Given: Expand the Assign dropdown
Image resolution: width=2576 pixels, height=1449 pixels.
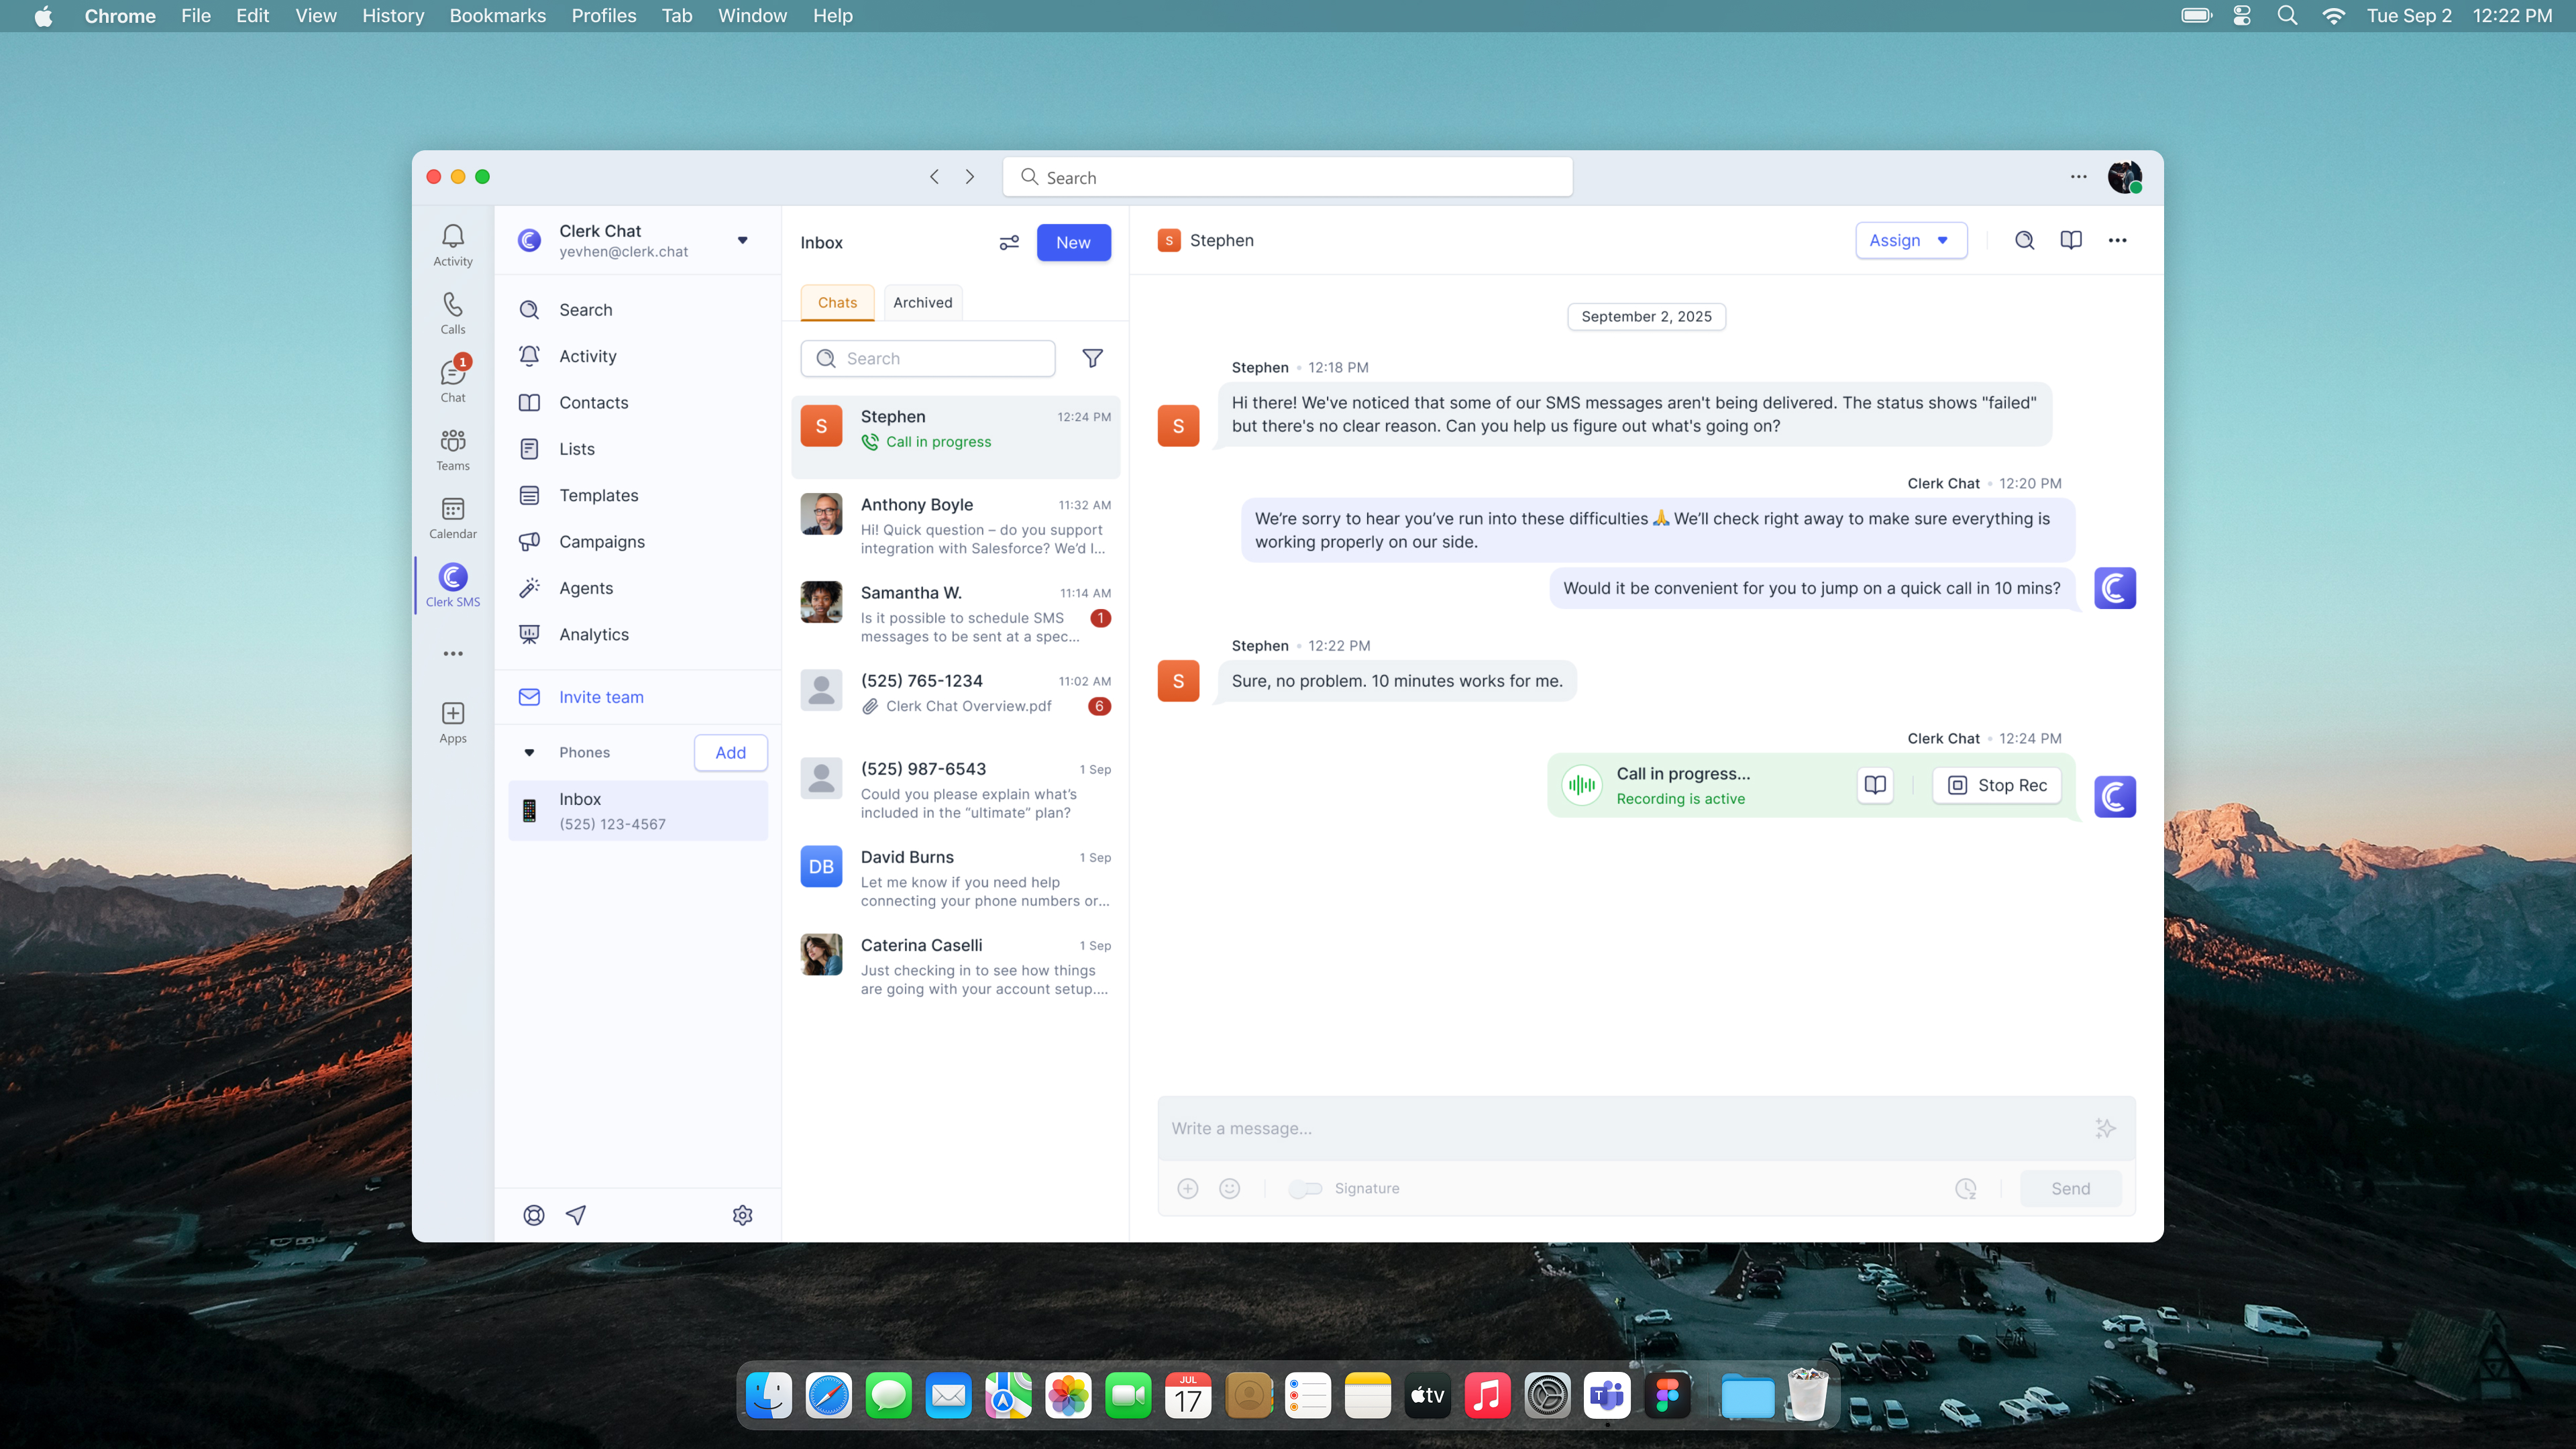Looking at the screenshot, I should pos(1910,240).
